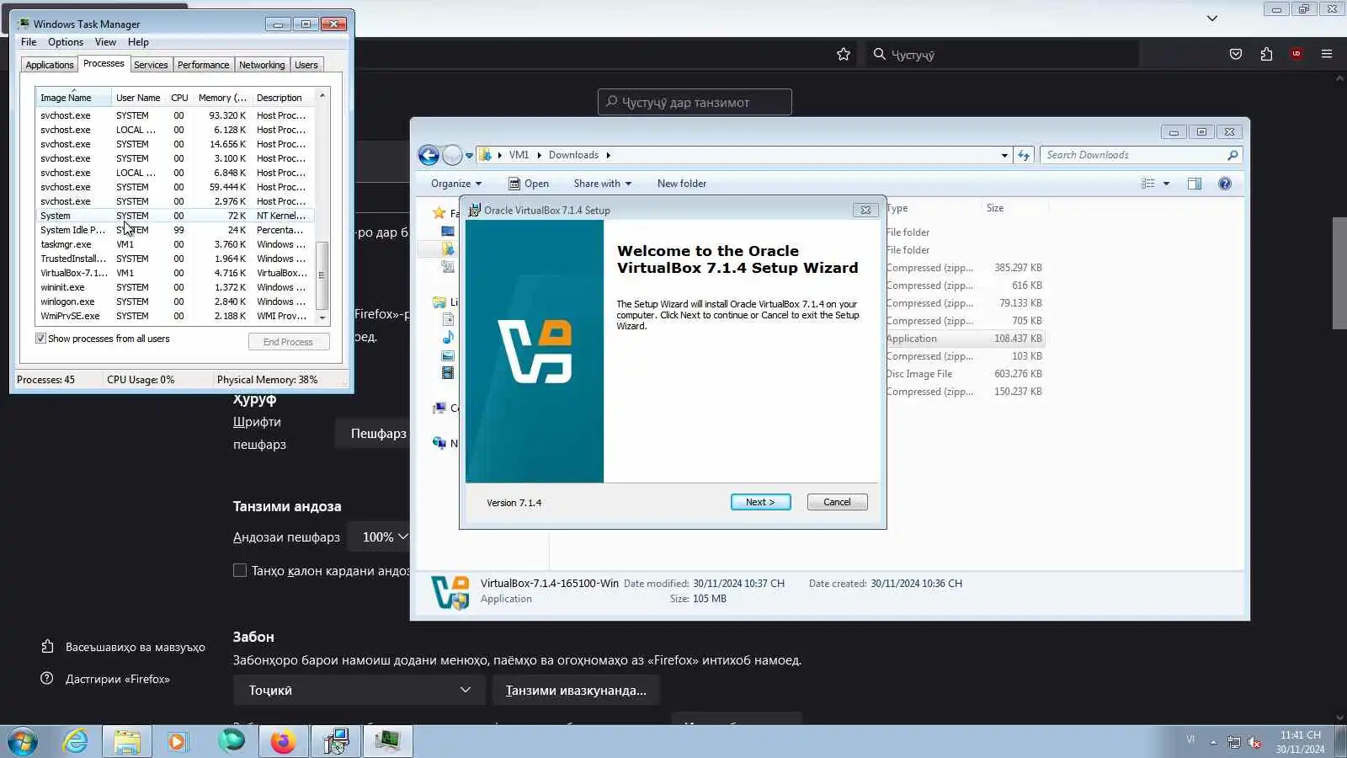The height and width of the screenshot is (758, 1347).
Task: Click the 'Танзими ивазкунанда...' button
Action: (x=576, y=690)
